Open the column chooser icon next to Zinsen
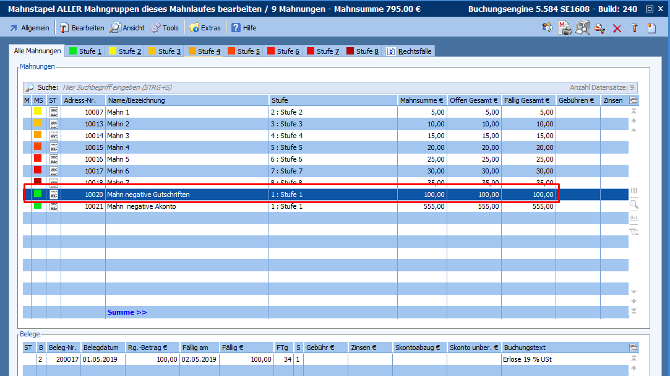 (633, 100)
